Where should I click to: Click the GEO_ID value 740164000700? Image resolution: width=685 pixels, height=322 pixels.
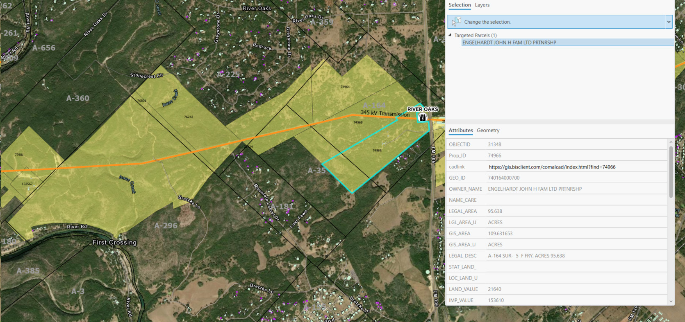503,178
